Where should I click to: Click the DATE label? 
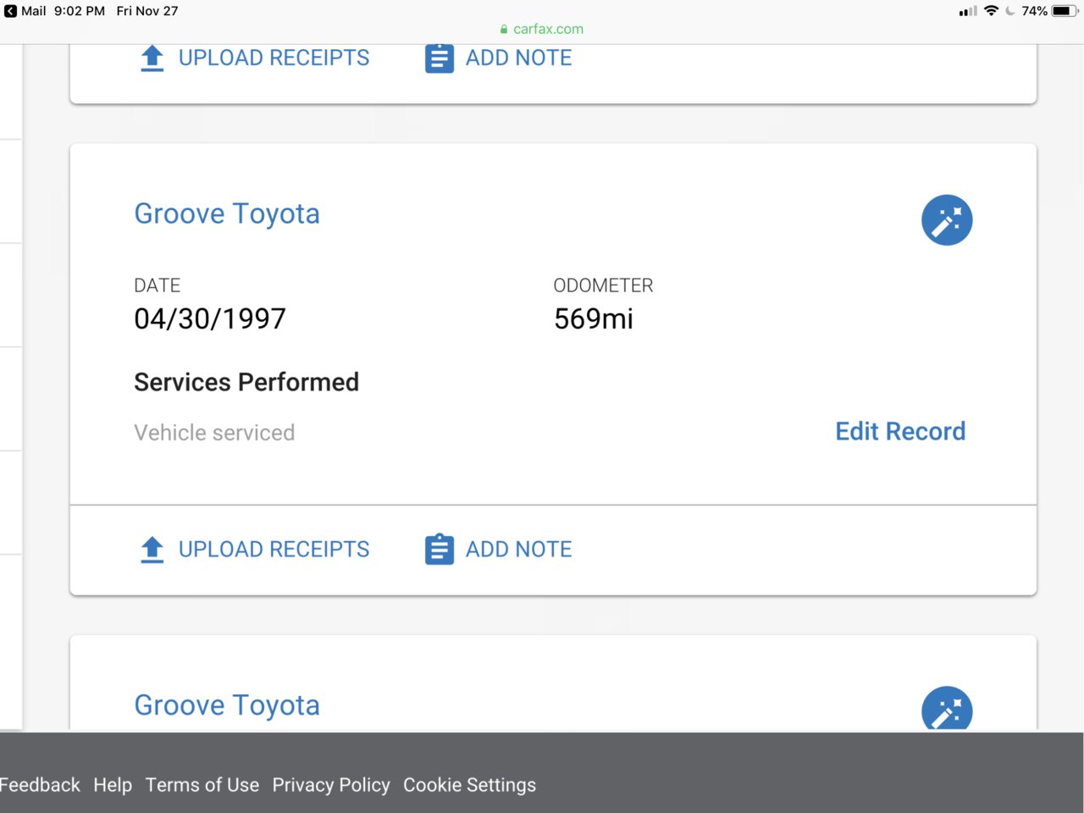pos(158,285)
